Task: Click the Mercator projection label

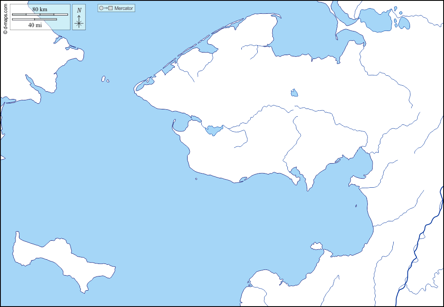Action: pos(124,8)
